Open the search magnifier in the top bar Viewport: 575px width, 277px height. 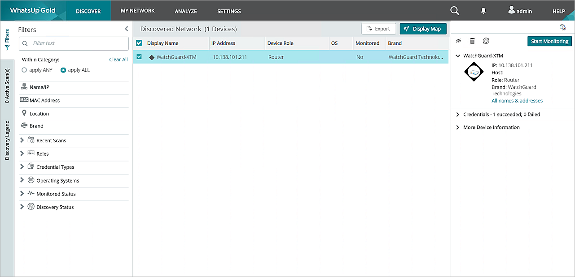(x=455, y=11)
